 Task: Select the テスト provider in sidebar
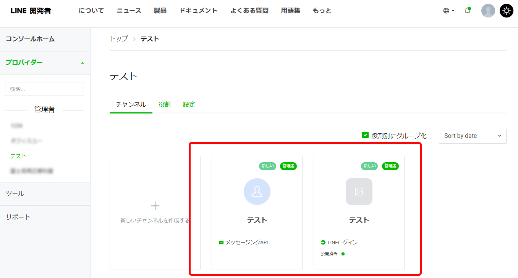click(x=18, y=156)
